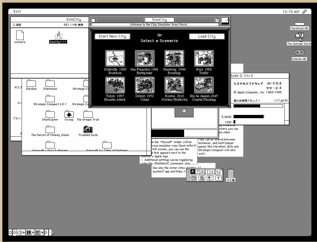Select the Strategic Conquest 4.0.1 folder
Viewport: 317px width, 242px height.
(50, 100)
